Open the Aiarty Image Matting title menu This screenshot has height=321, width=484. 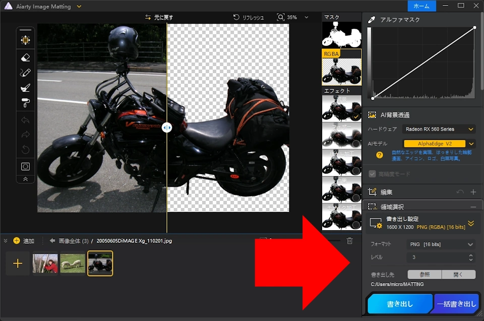click(79, 6)
